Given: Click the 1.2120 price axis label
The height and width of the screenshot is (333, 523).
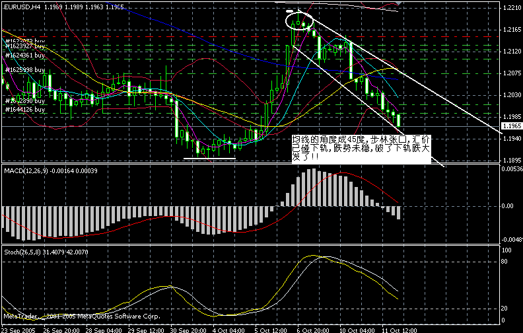Looking at the screenshot, I should (512, 52).
